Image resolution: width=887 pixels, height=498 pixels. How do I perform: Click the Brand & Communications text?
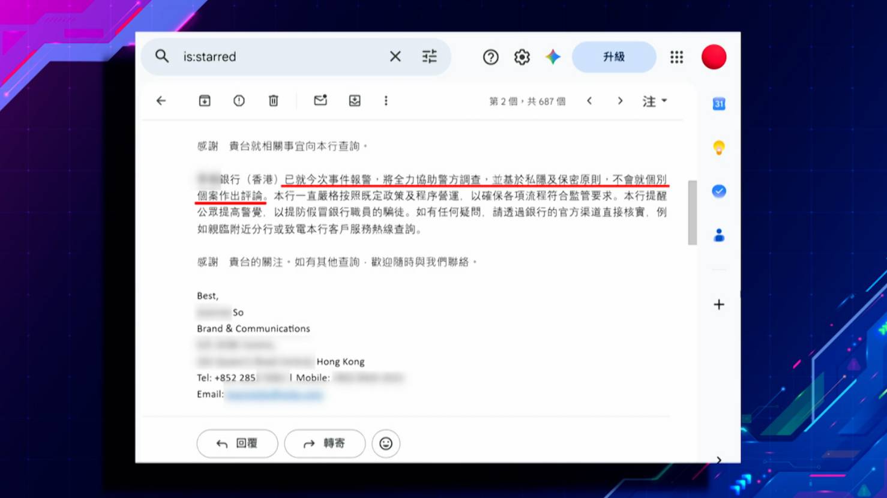(x=253, y=329)
